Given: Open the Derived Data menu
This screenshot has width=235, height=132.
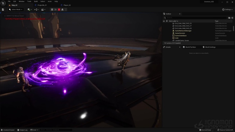Looking at the screenshot, I should click(x=205, y=130).
